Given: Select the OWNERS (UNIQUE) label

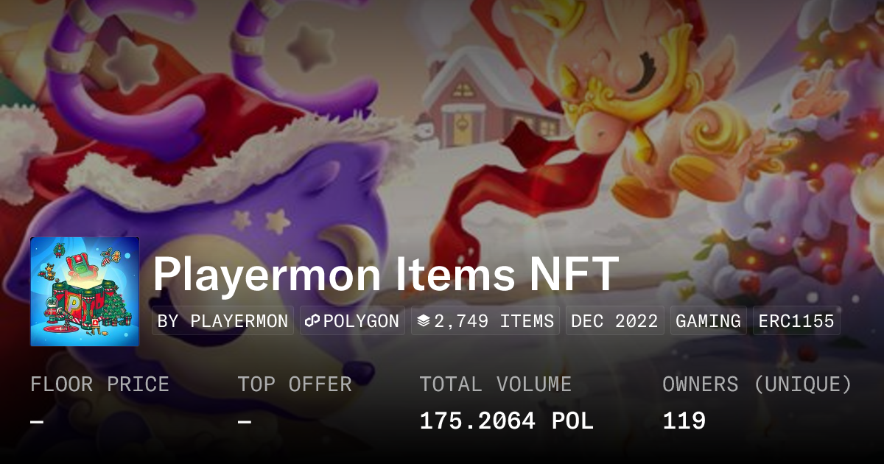Looking at the screenshot, I should point(757,384).
